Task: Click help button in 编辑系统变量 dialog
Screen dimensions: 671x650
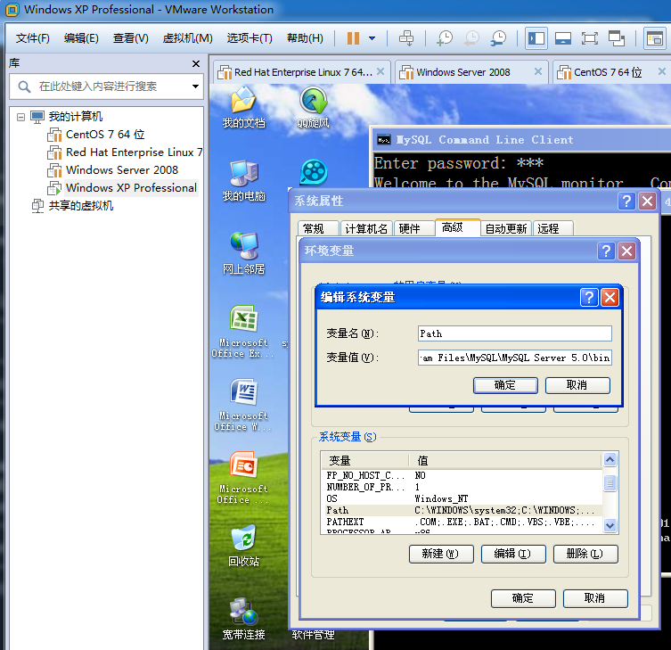Action: point(589,297)
